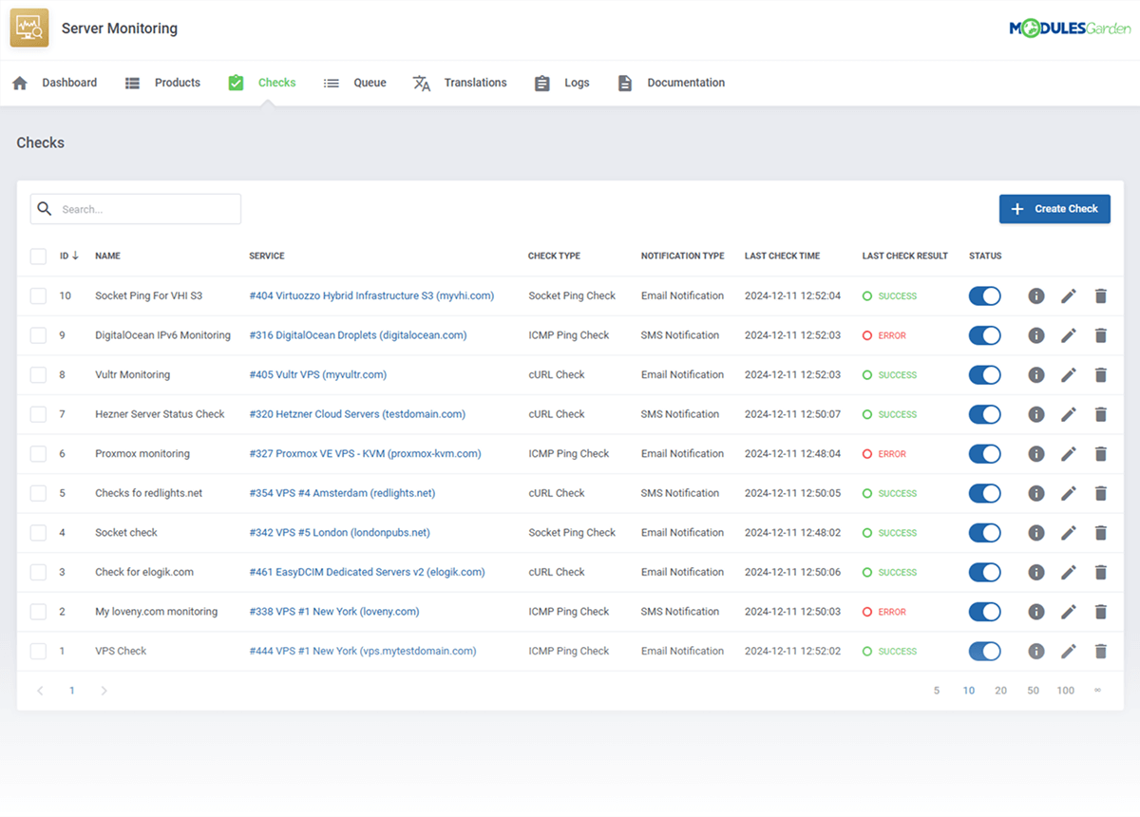Go to the Logs tab
Viewport: 1140px width, 817px height.
(x=561, y=83)
